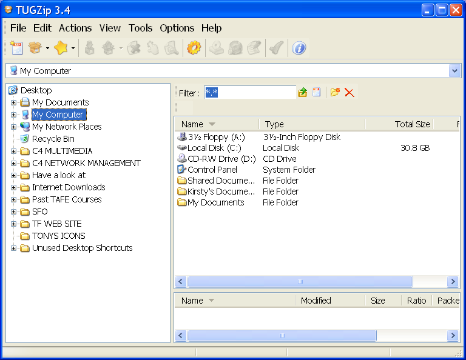Click the Filter input field

coord(249,92)
